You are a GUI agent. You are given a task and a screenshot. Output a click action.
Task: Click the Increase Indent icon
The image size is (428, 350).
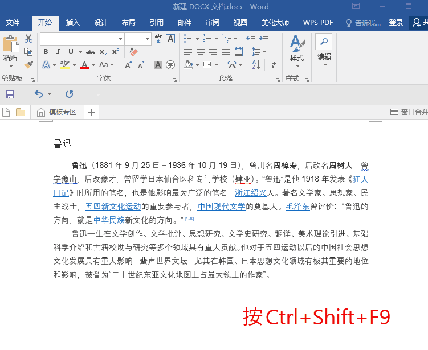[x=263, y=39]
